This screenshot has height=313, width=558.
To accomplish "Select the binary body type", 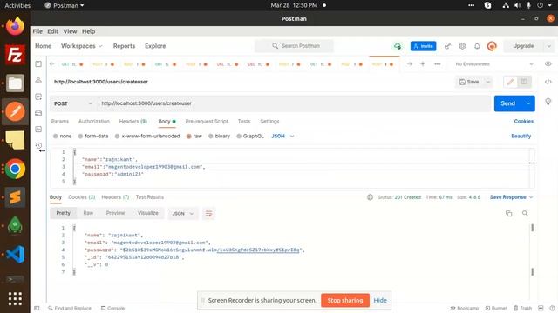I will [x=219, y=136].
